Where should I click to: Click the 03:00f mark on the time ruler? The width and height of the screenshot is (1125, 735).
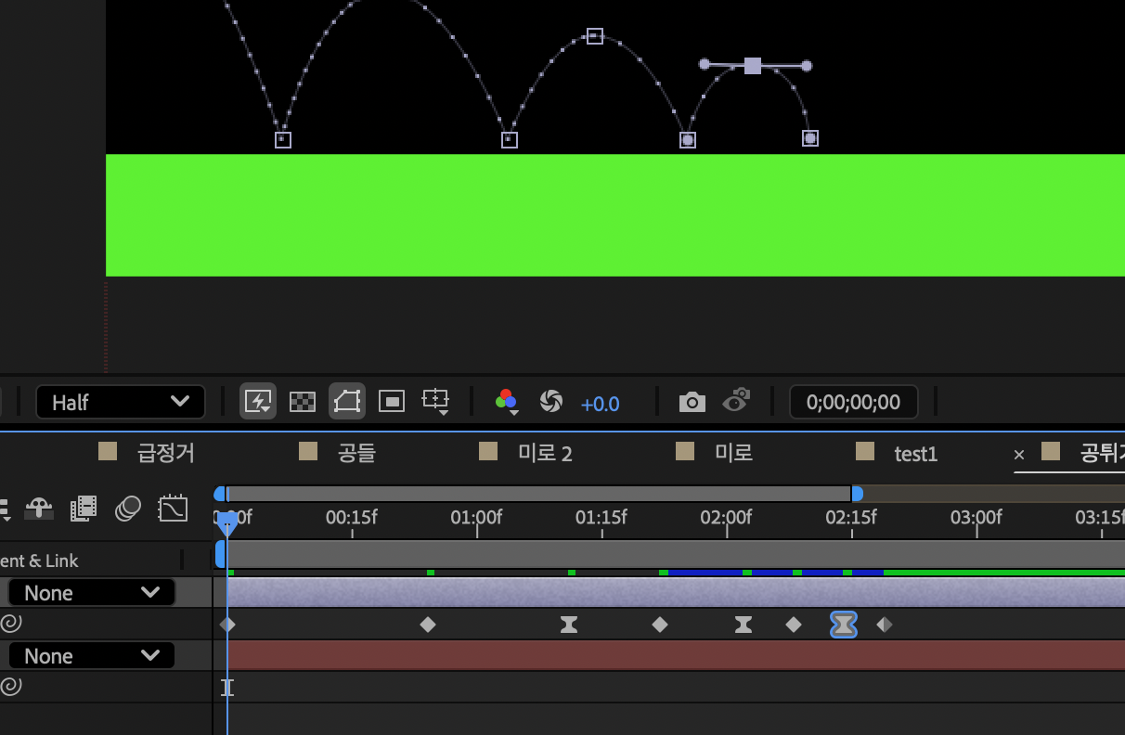976,518
